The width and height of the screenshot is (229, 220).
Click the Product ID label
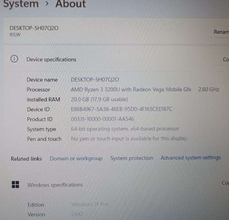(x=40, y=119)
